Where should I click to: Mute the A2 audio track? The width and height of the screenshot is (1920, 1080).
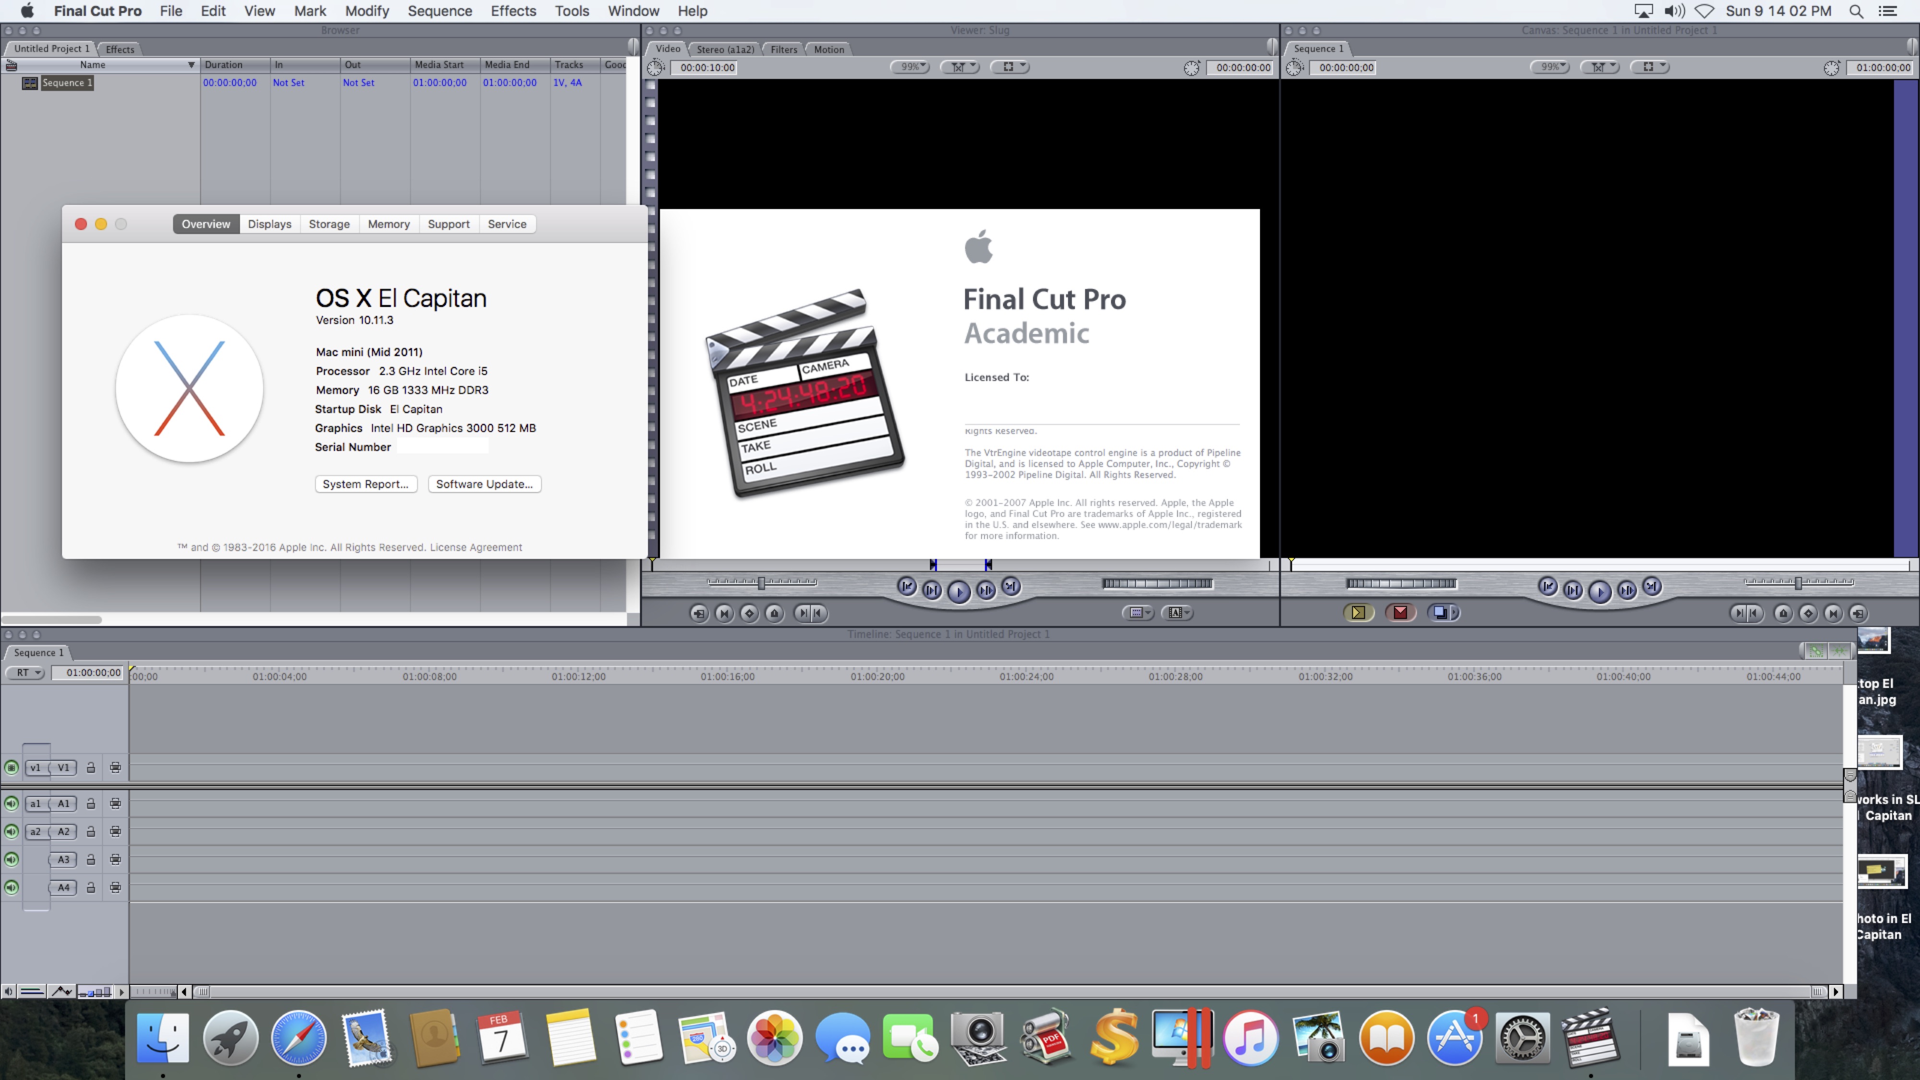(11, 831)
